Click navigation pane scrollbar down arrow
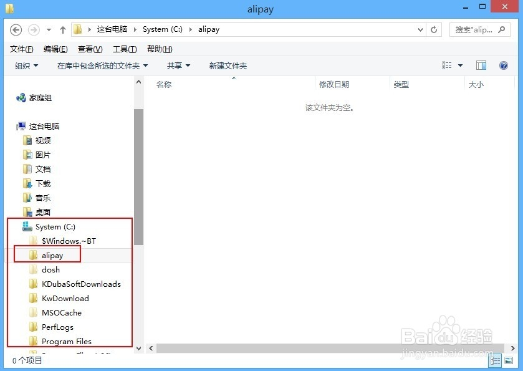Viewport: 523px width, 371px height. [x=139, y=349]
